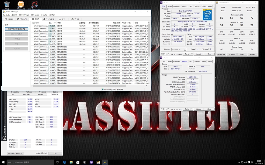Click the Quit button in ELEET

click(x=55, y=153)
